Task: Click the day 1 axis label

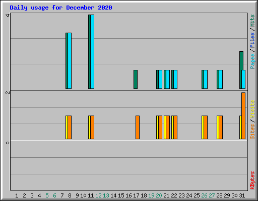Action: tap(17, 195)
